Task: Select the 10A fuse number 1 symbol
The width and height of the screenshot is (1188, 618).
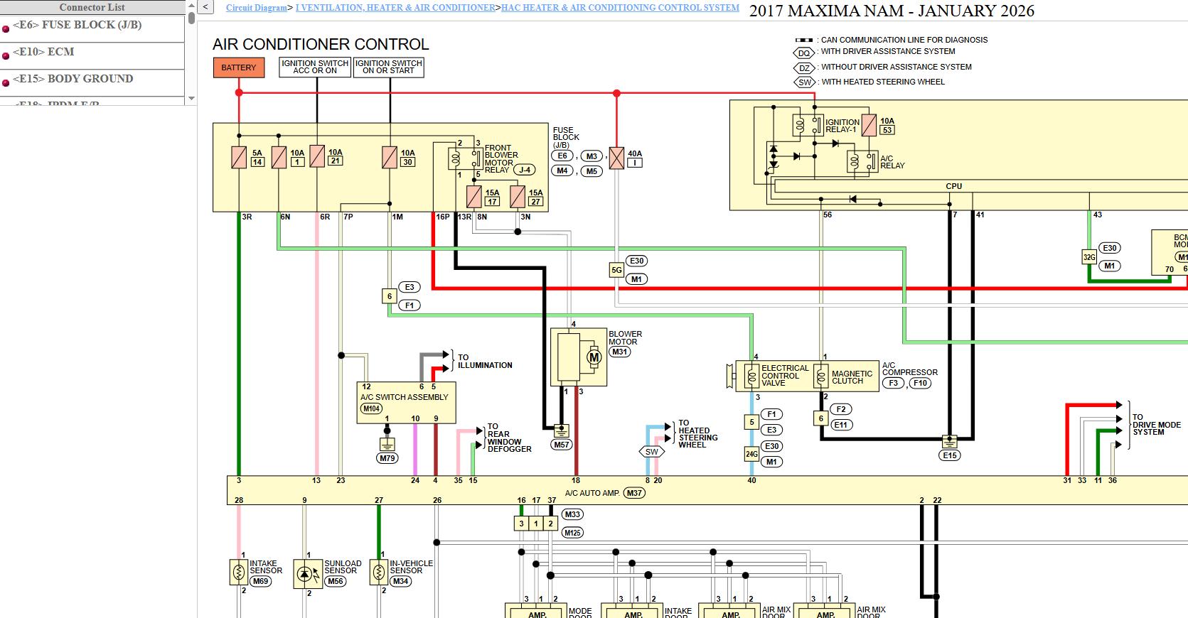Action: click(279, 157)
